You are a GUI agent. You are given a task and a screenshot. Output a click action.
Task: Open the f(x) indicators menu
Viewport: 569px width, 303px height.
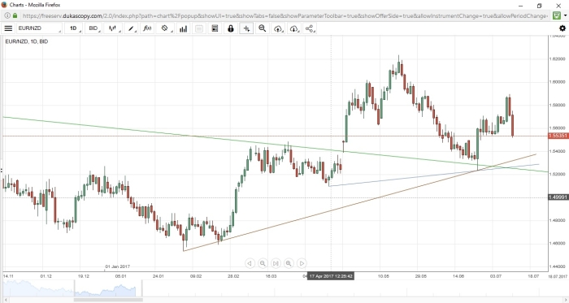(147, 28)
